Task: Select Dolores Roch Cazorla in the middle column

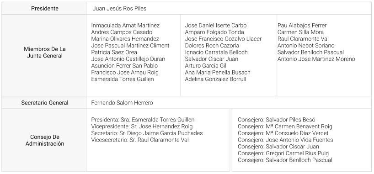Action: 212,46
